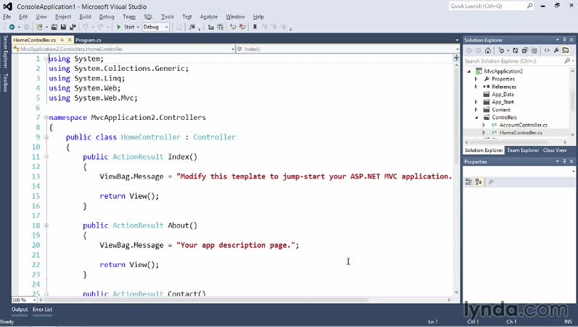The height and width of the screenshot is (327, 578).
Task: Click the Solution Explorer search magnifier icon
Action: tap(567, 61)
